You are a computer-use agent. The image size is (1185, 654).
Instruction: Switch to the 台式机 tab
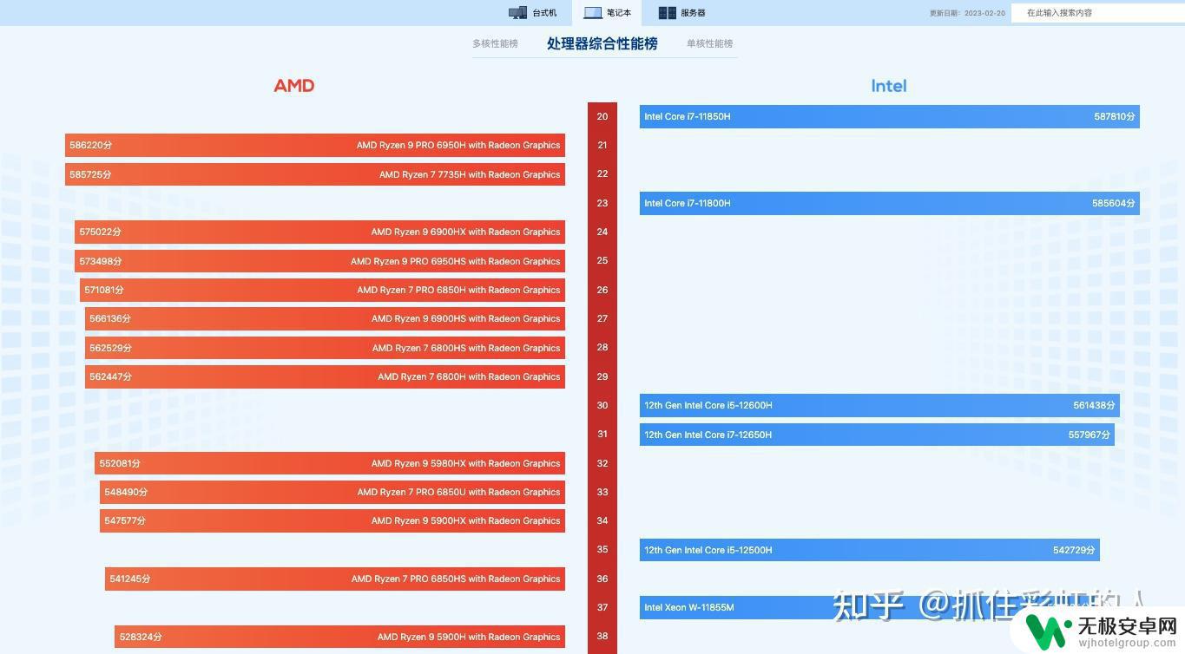pos(533,13)
